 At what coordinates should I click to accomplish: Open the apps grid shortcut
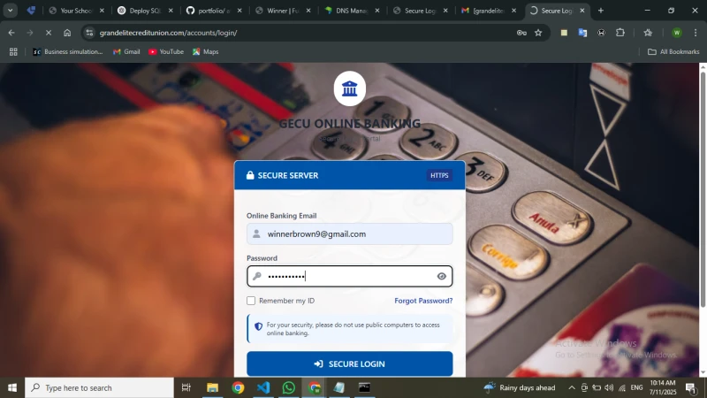(13, 52)
